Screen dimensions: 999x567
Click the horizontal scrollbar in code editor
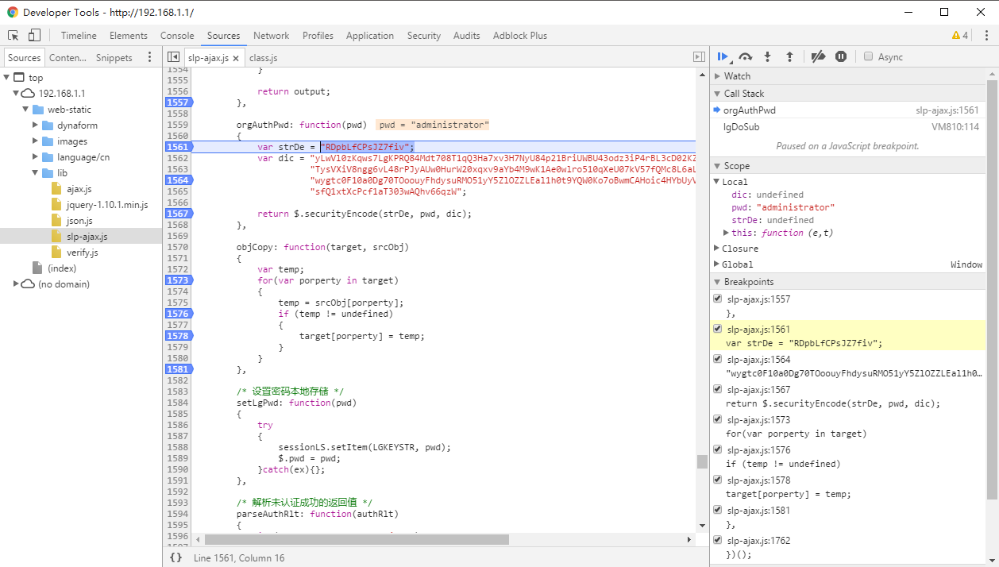pos(356,539)
